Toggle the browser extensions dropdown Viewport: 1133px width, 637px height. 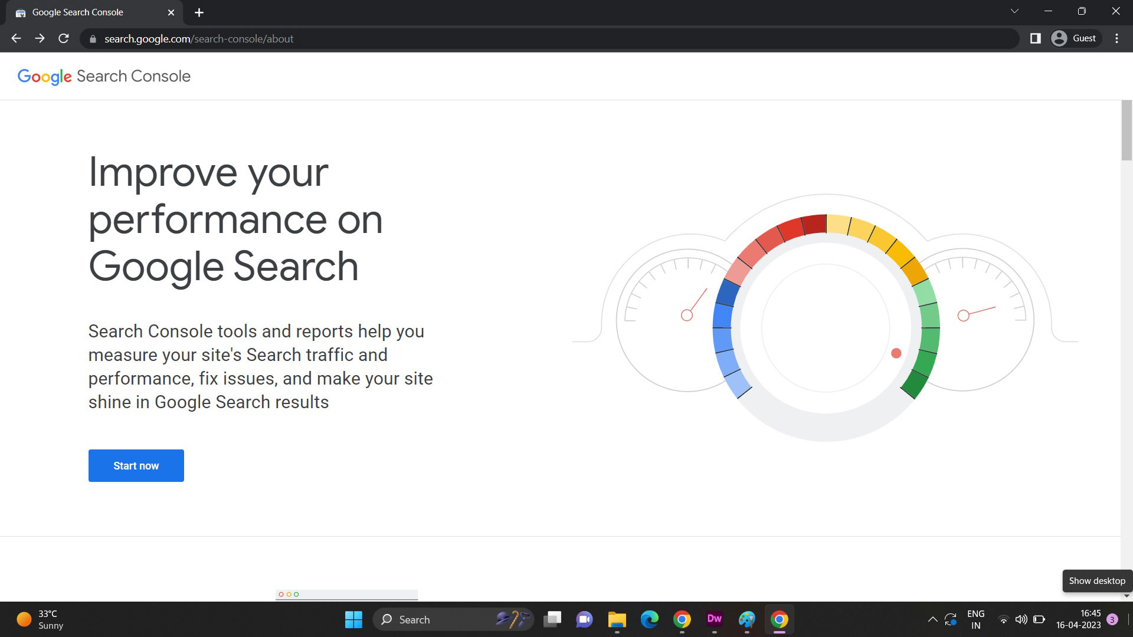pyautogui.click(x=1035, y=38)
